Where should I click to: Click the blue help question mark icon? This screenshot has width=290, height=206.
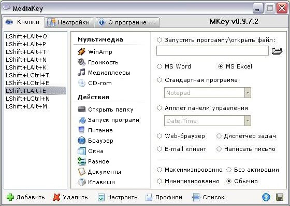pos(266,197)
